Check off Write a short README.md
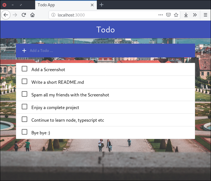Image resolution: width=211 pixels, height=181 pixels. click(x=24, y=81)
